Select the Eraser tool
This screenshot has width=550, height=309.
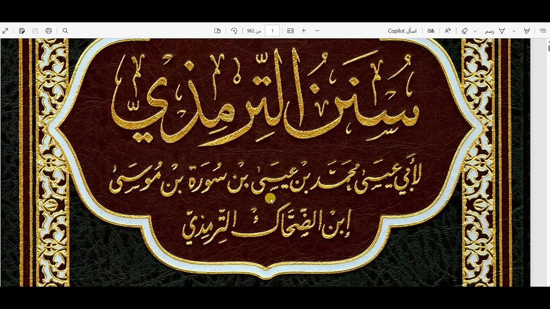click(x=464, y=31)
